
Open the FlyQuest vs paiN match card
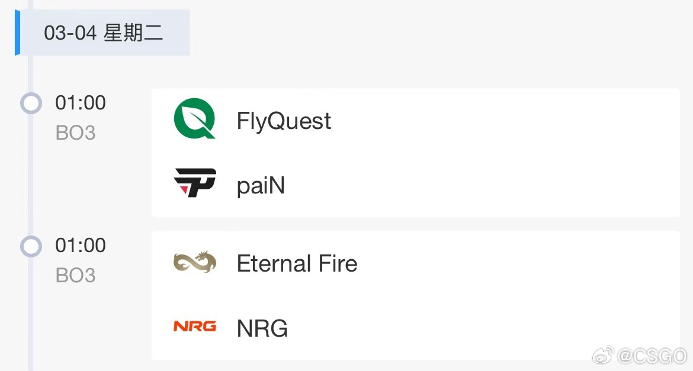pos(415,153)
